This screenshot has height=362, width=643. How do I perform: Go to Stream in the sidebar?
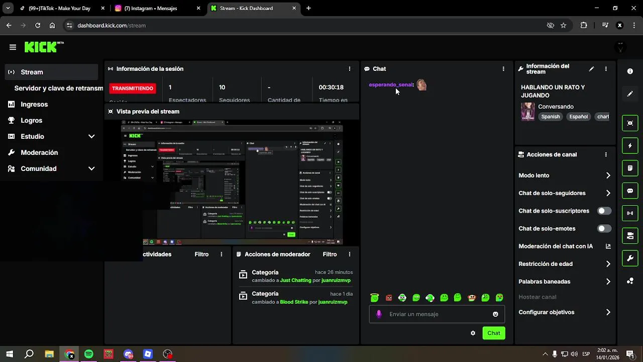[51, 72]
